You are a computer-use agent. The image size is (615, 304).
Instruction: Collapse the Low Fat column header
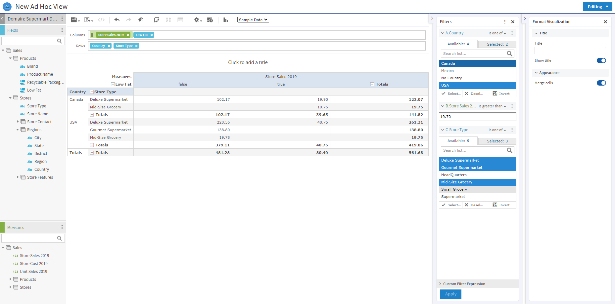point(113,84)
